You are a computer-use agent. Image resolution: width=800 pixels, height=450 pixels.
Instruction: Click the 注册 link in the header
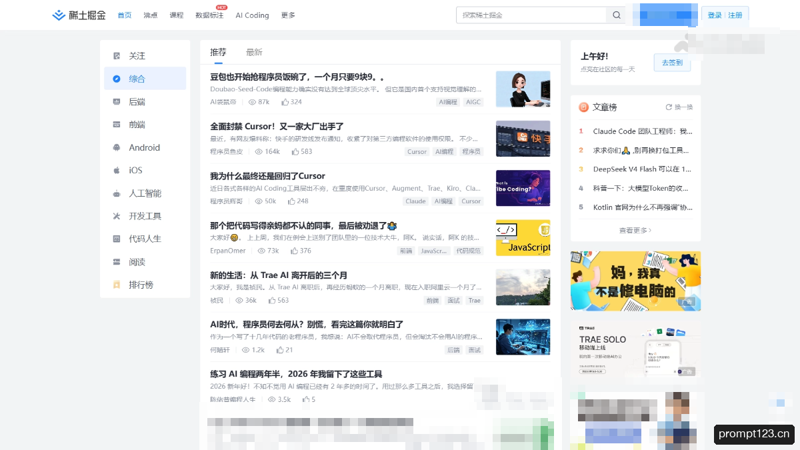pos(735,15)
